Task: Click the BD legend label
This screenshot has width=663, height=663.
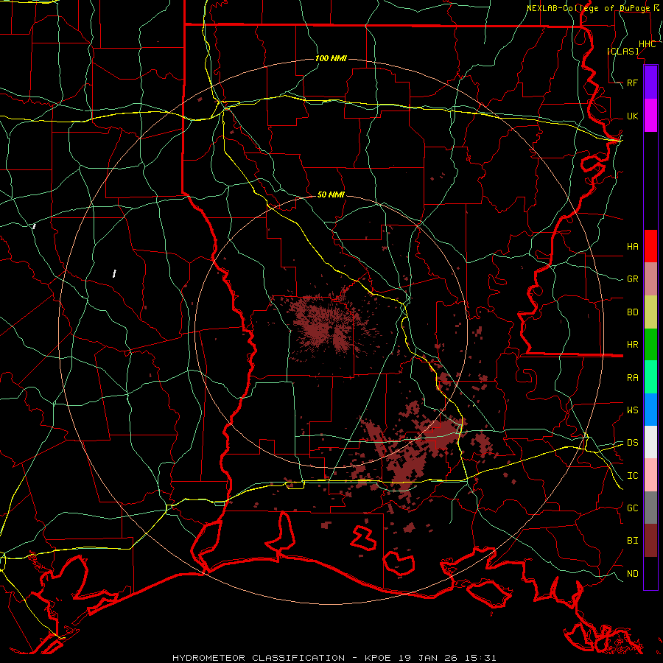Action: pos(632,312)
